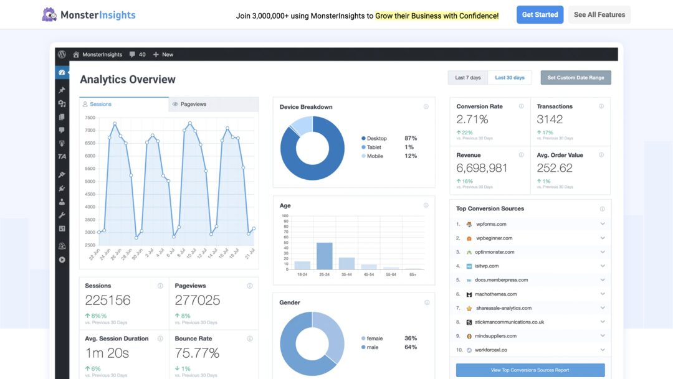Switch to the Pageviews tab
The image size is (673, 379).
213,105
